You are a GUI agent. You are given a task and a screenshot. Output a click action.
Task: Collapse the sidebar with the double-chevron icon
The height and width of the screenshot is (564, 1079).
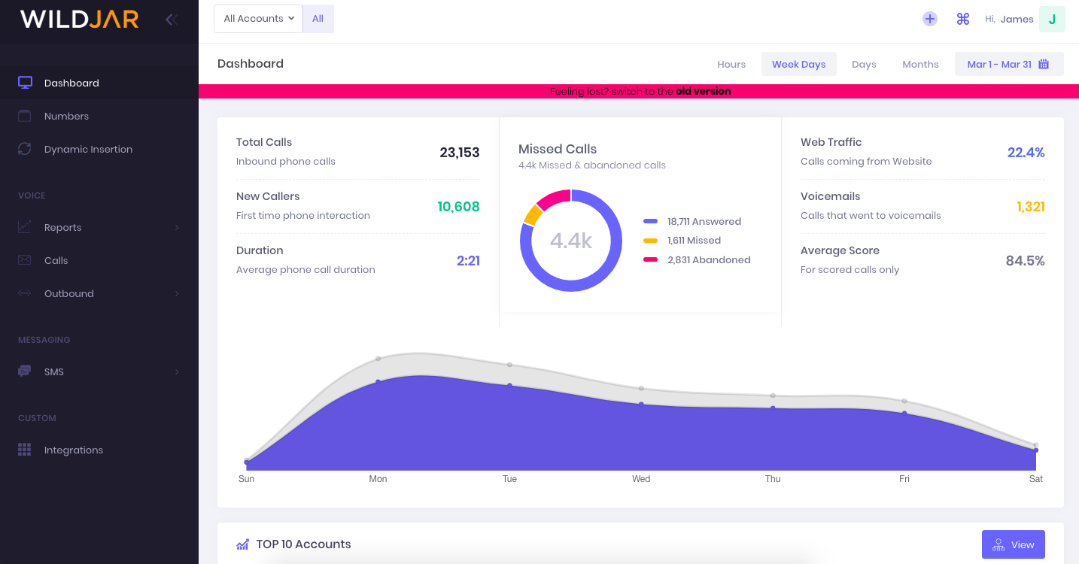(172, 20)
